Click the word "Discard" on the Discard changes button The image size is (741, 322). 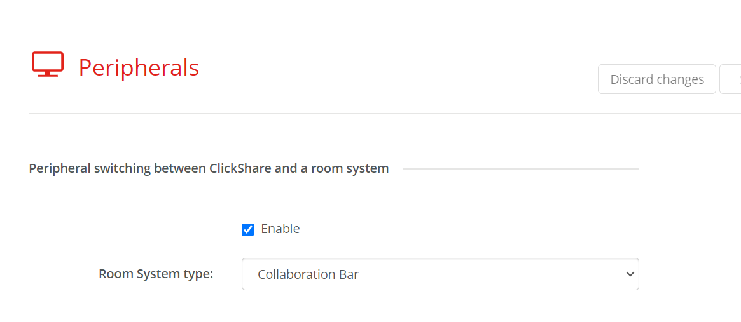(x=632, y=79)
